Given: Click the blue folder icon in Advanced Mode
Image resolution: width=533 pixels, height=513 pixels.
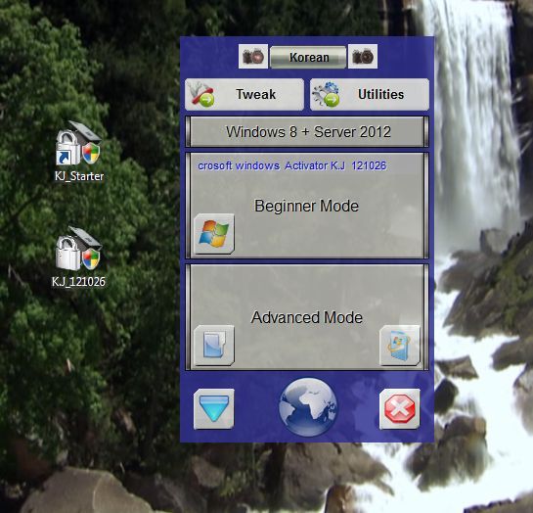Looking at the screenshot, I should 214,346.
